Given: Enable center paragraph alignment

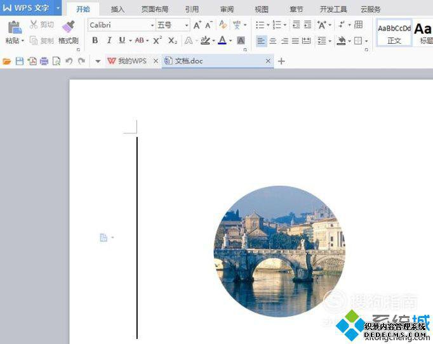Looking at the screenshot, I should (x=273, y=41).
